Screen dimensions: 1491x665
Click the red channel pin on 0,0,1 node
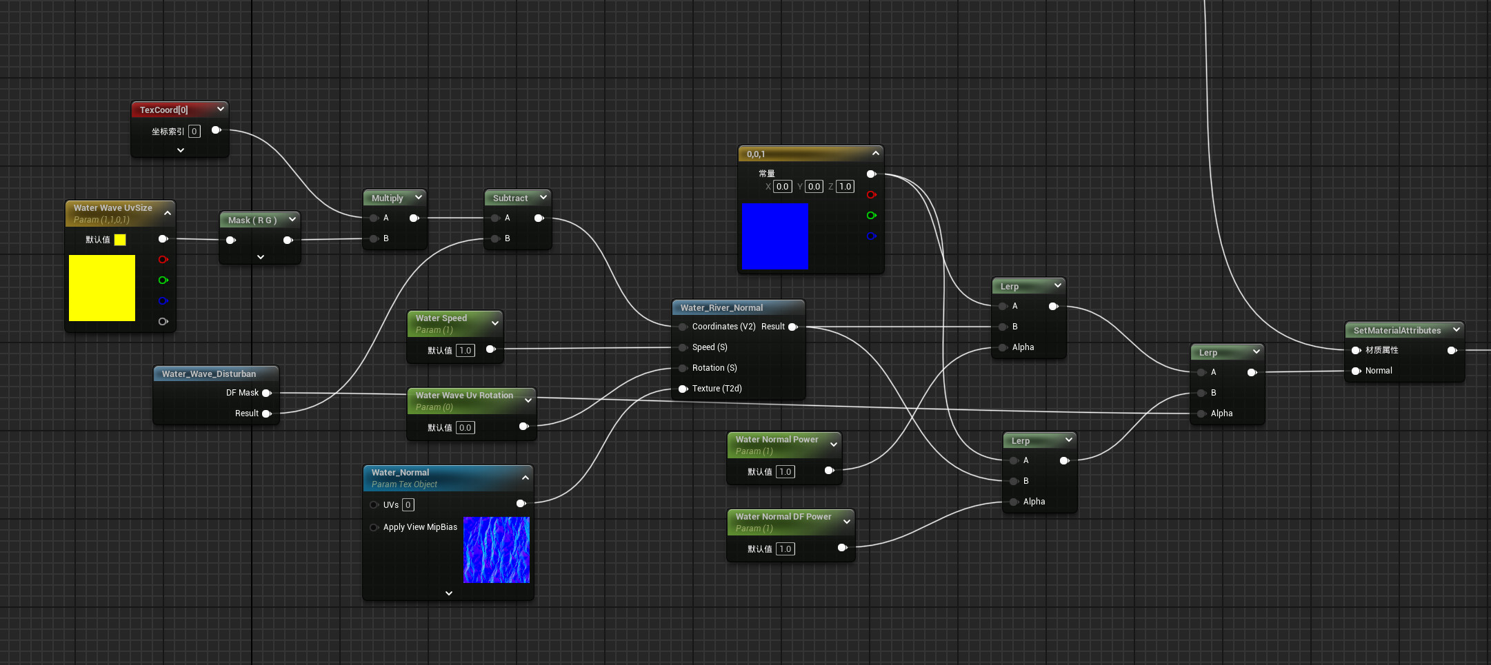872,195
